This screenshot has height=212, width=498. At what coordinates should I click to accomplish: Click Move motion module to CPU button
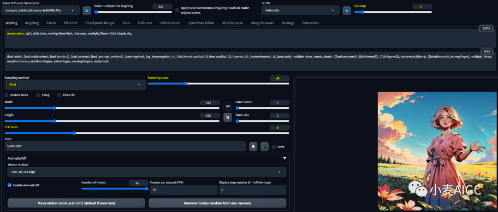coord(76,203)
